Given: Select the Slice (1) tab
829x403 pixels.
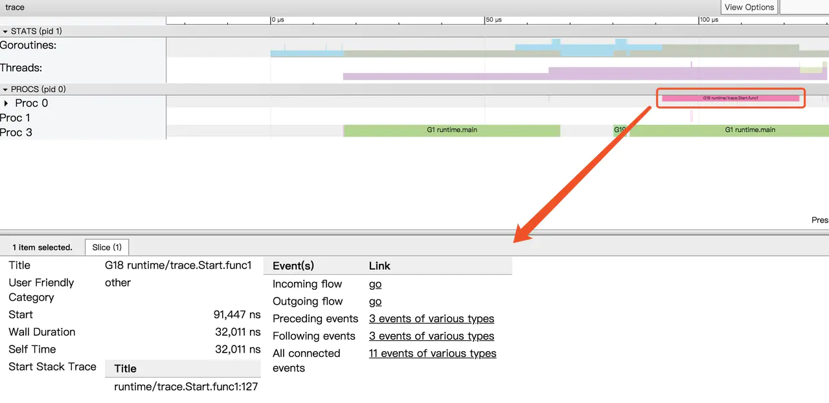Looking at the screenshot, I should [107, 247].
